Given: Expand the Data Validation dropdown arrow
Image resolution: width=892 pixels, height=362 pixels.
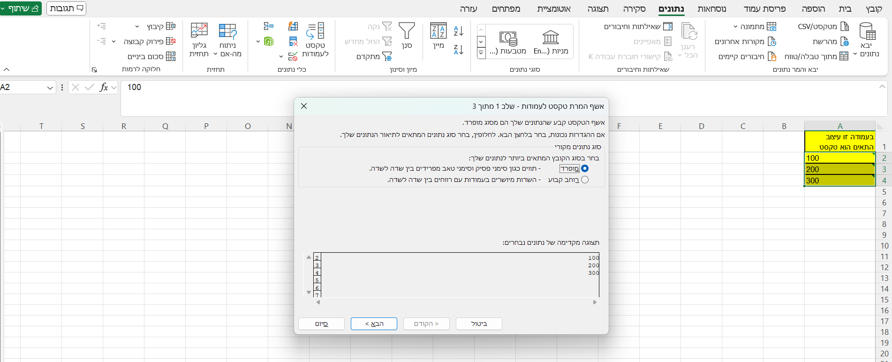Looking at the screenshot, I should pyautogui.click(x=281, y=56).
